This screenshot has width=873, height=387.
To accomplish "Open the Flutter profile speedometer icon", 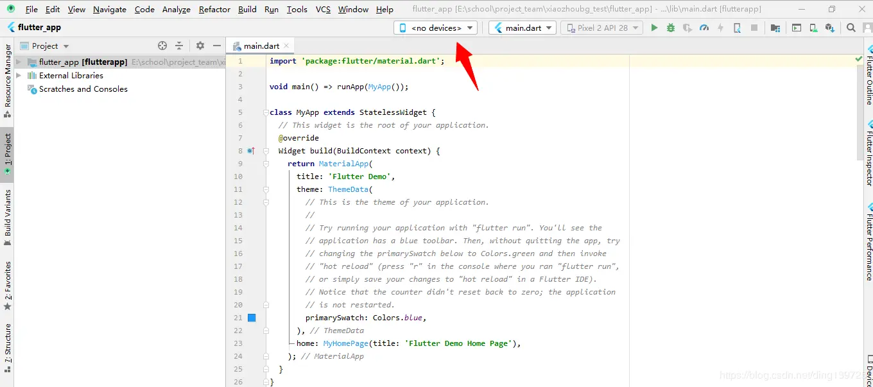I will click(704, 28).
